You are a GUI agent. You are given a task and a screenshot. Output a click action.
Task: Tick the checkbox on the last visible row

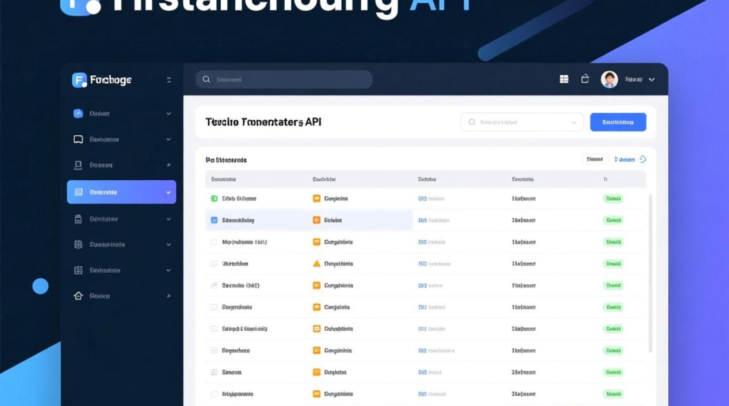(x=214, y=394)
